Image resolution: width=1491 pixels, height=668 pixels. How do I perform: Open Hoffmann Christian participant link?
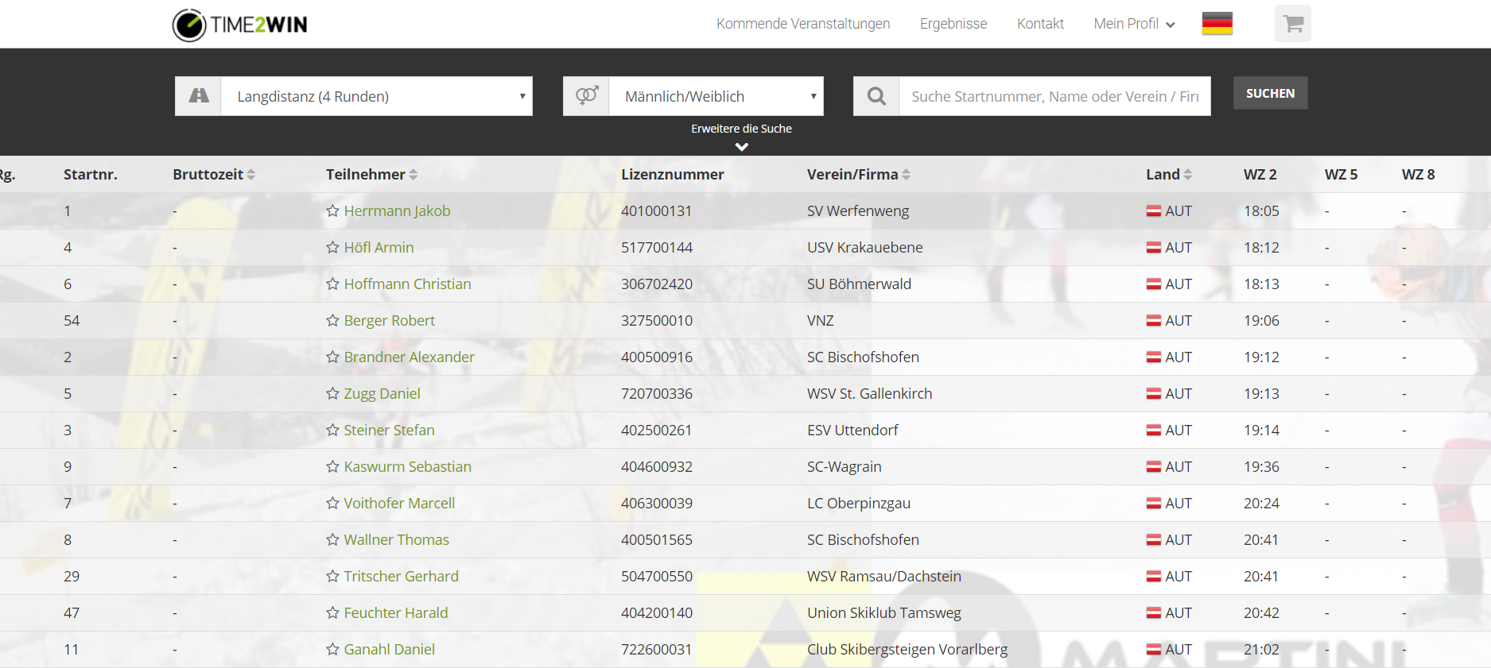[407, 284]
